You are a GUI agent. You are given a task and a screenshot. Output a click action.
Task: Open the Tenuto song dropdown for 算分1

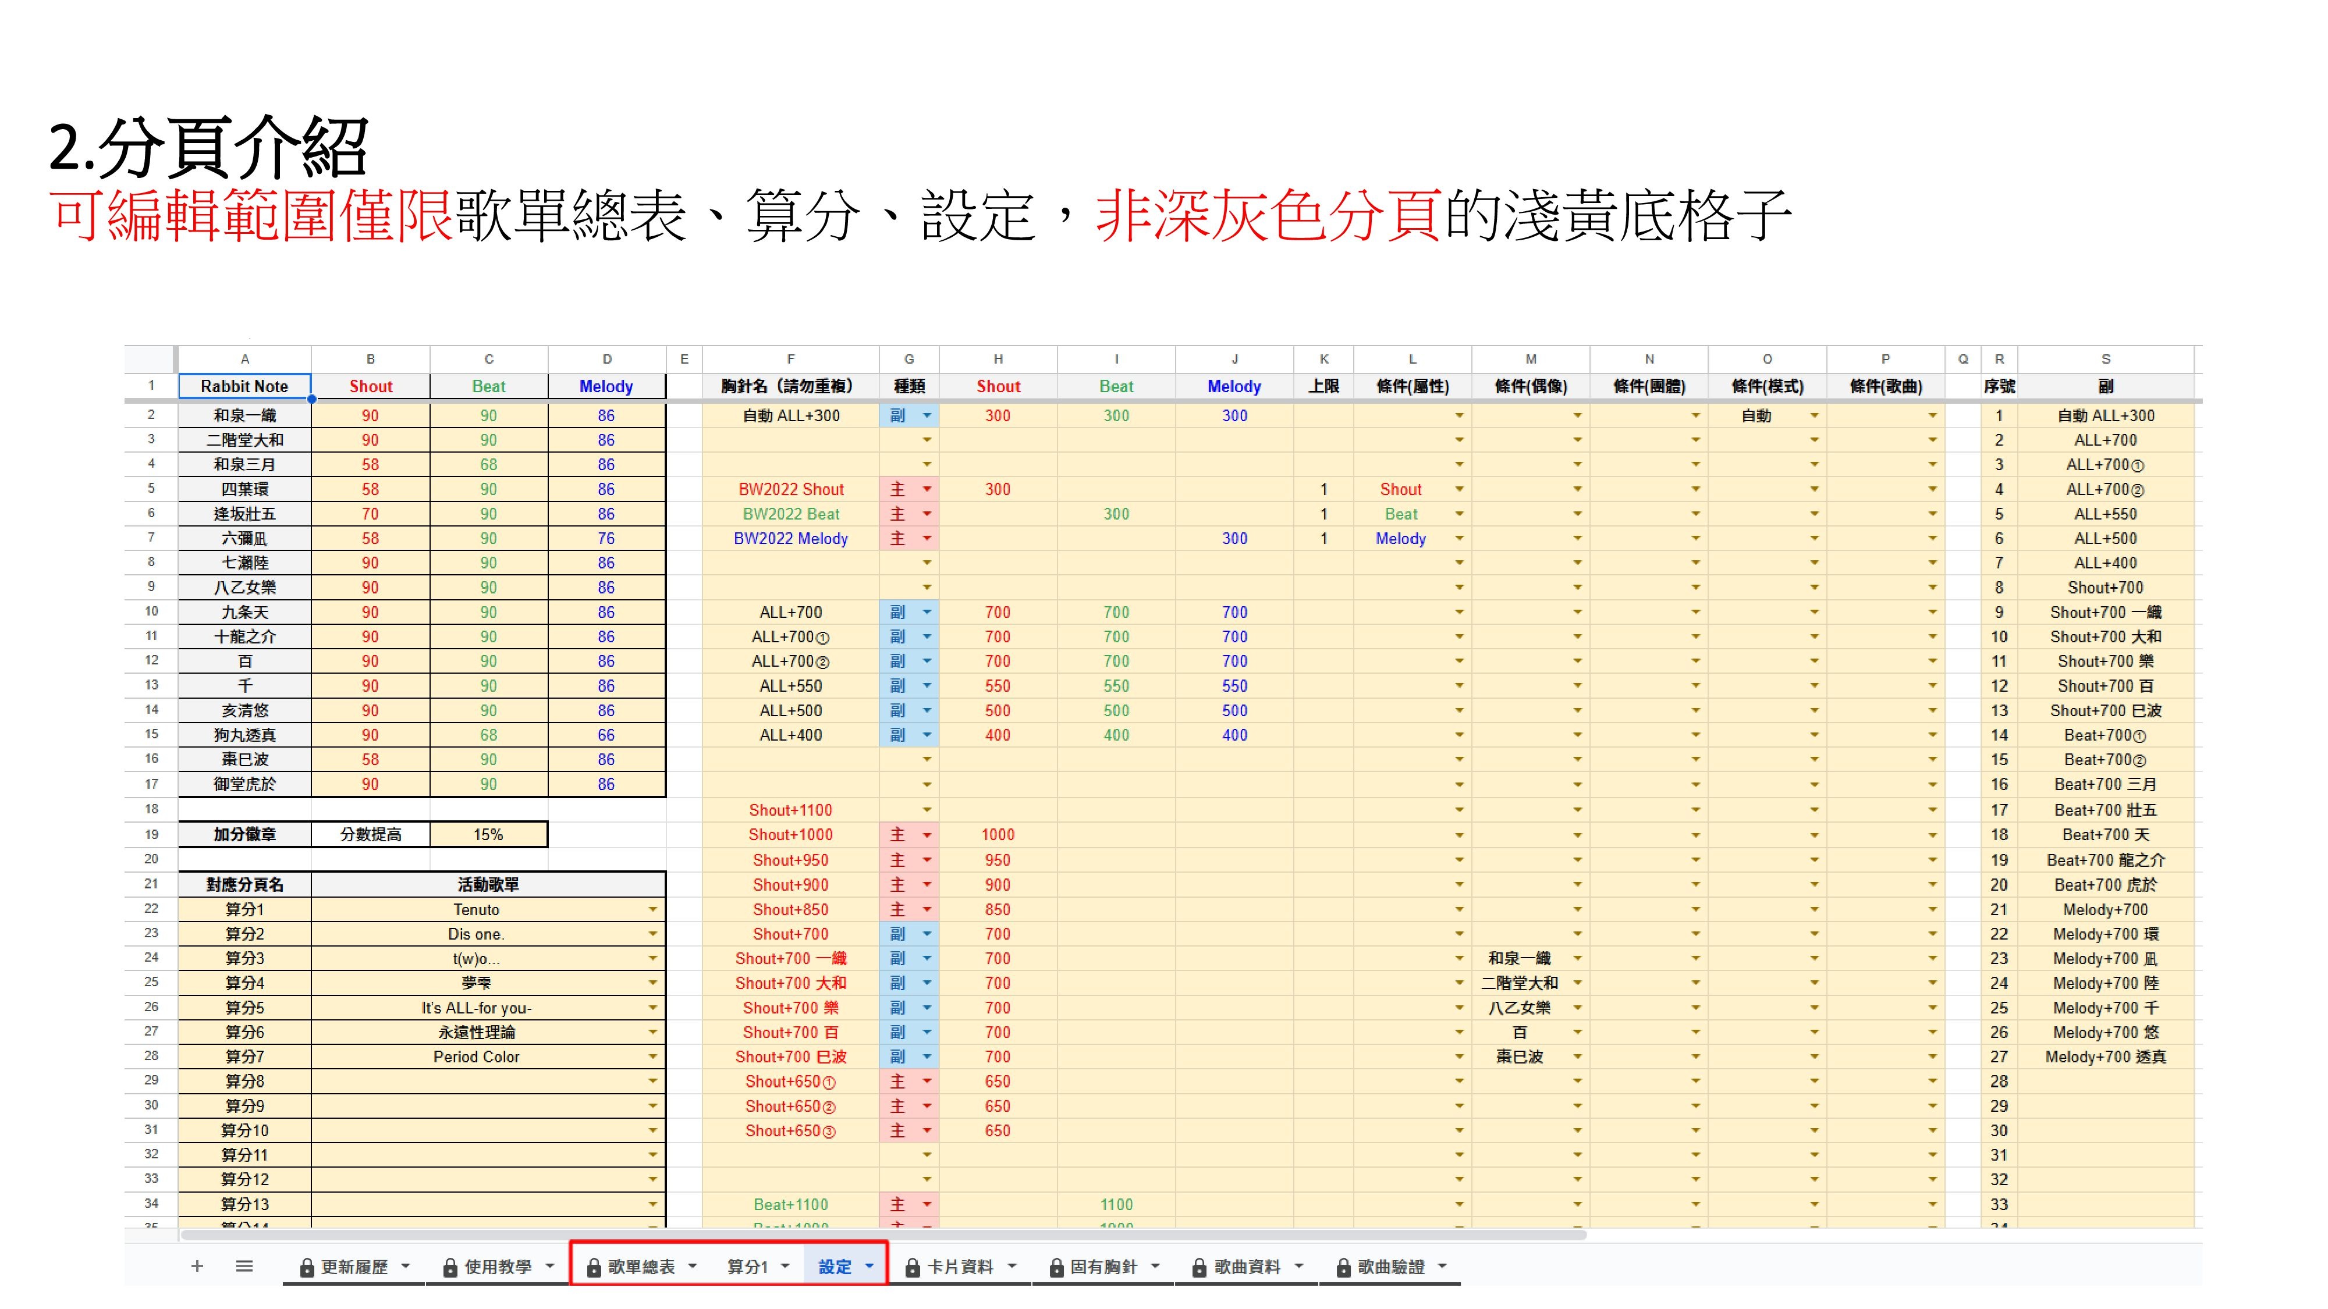pos(652,909)
